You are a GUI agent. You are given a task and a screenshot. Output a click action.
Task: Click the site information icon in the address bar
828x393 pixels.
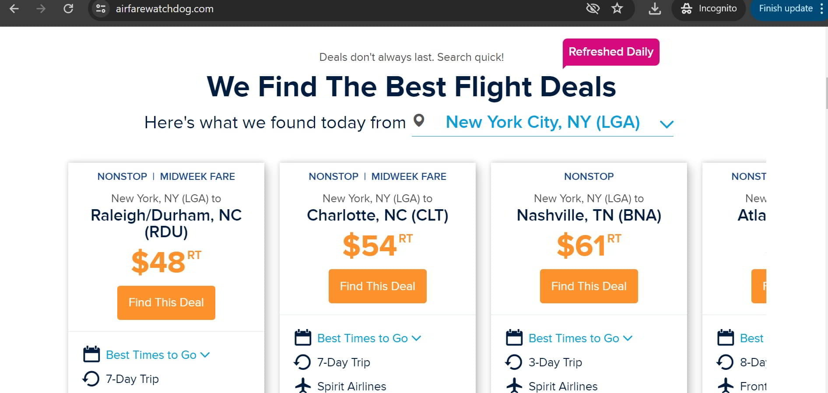click(x=101, y=8)
